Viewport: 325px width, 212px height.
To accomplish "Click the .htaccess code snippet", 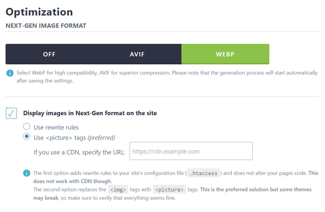I will (x=203, y=173).
